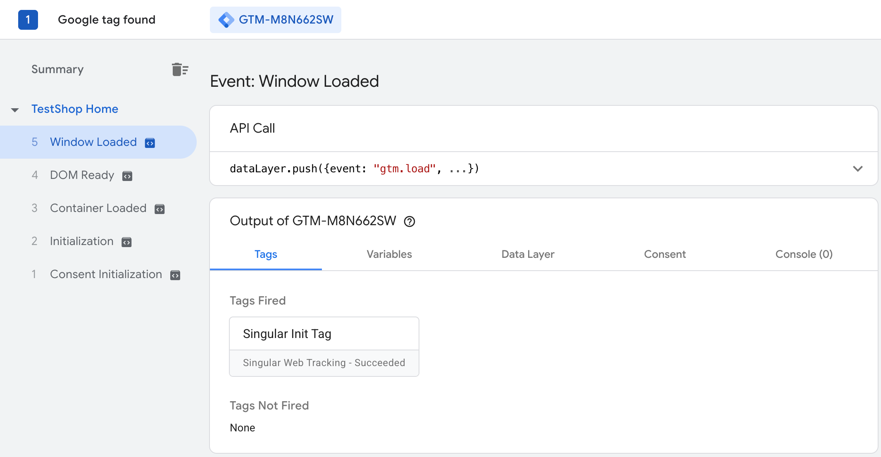
Task: Expand the dataLayer.push API call chevron
Action: (857, 169)
